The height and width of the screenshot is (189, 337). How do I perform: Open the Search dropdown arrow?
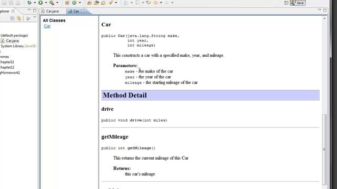[x=116, y=3]
